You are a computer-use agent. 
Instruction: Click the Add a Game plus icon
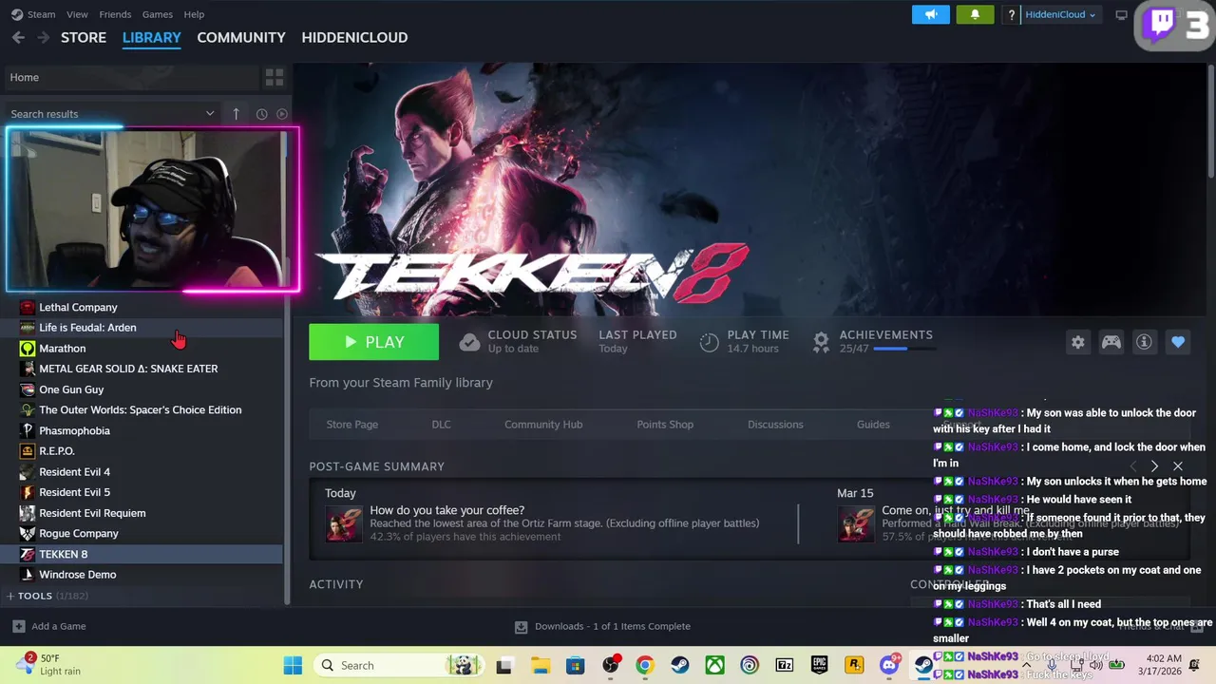coord(18,626)
